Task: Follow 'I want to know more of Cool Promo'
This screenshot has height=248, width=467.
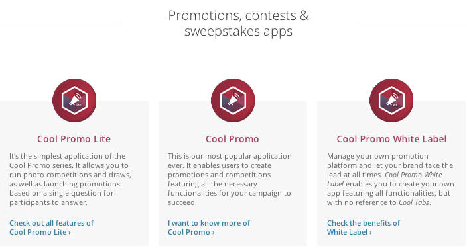Action: 209,227
